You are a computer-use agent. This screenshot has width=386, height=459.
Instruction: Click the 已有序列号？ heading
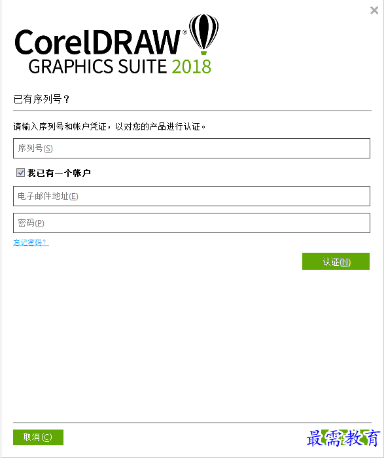click(x=41, y=99)
